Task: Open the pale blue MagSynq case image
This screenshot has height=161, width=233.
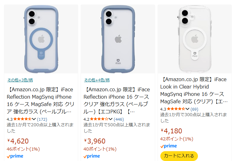Action: [41, 39]
